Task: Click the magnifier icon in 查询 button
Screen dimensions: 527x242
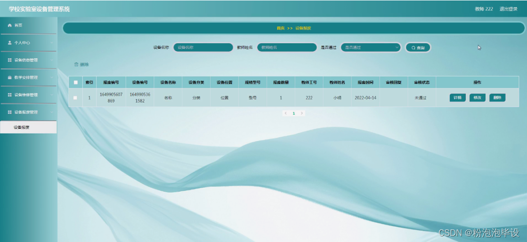Action: point(413,47)
